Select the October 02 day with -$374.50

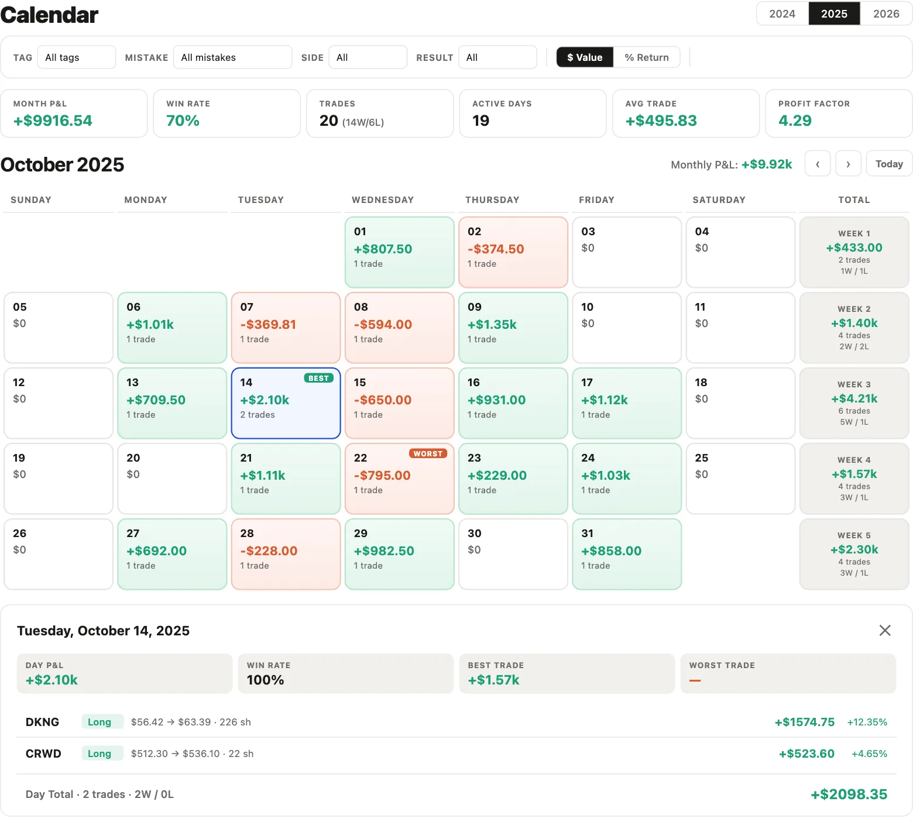click(513, 252)
